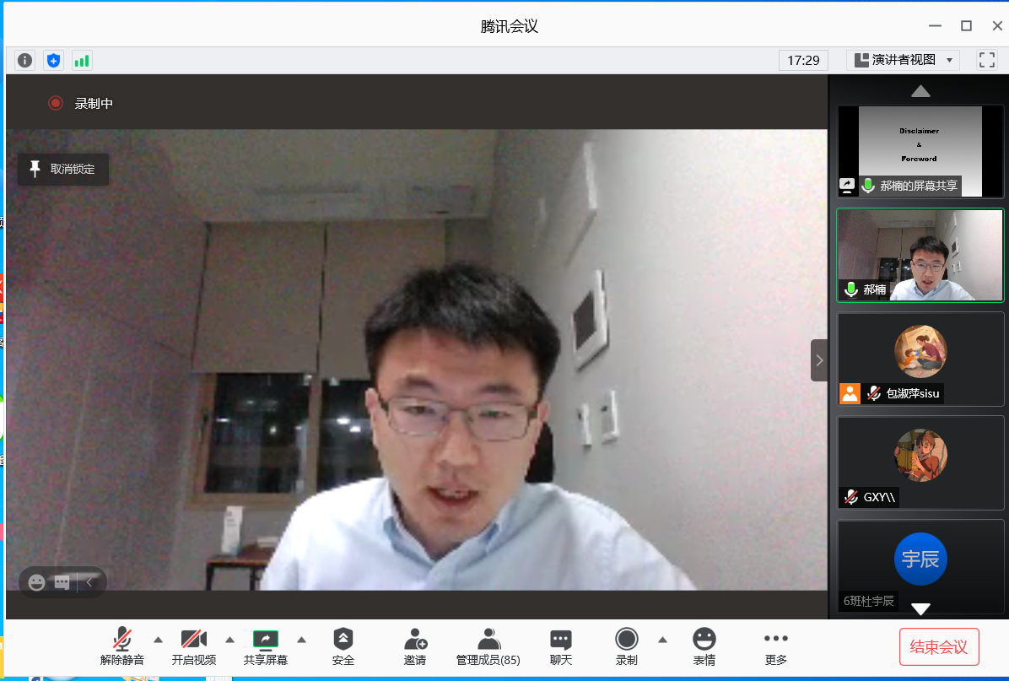Viewport: 1009px width, 681px height.
Task: Enter fullscreen with the expand icon
Action: (986, 60)
